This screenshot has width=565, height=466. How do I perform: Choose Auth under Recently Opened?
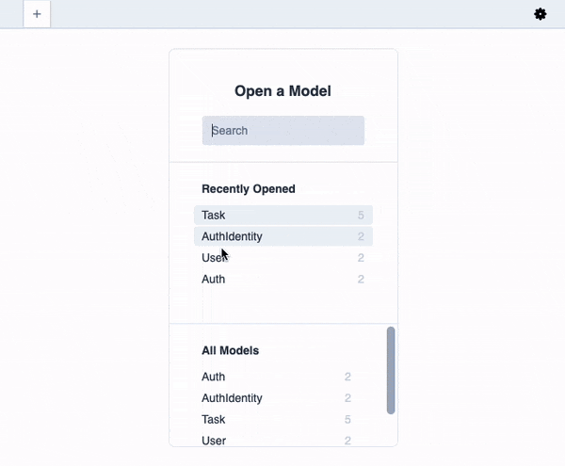coord(214,280)
